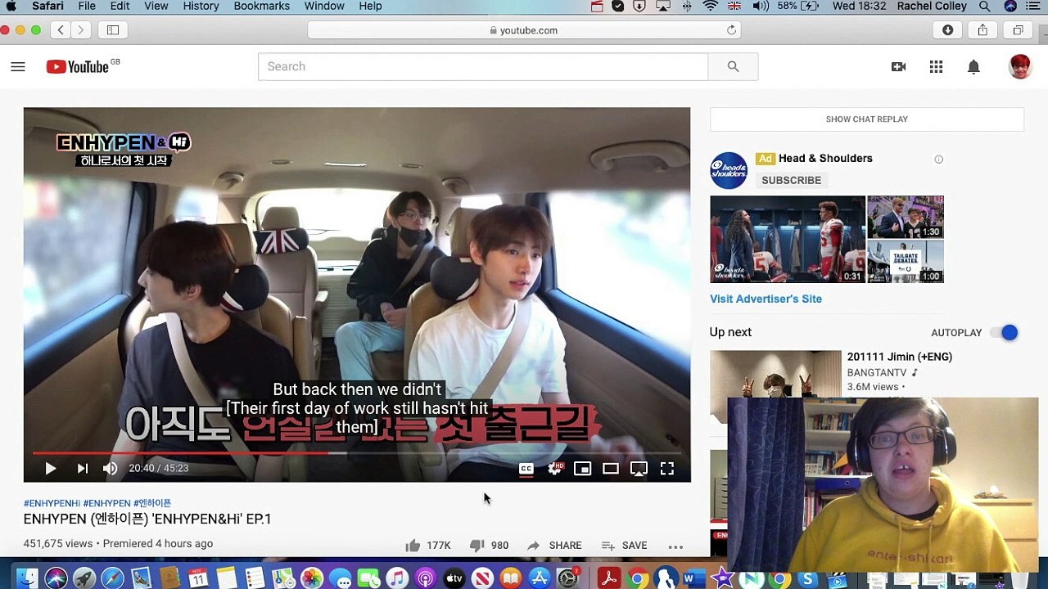Image resolution: width=1048 pixels, height=589 pixels.
Task: Open the YouTube apps grid
Action: (x=936, y=67)
